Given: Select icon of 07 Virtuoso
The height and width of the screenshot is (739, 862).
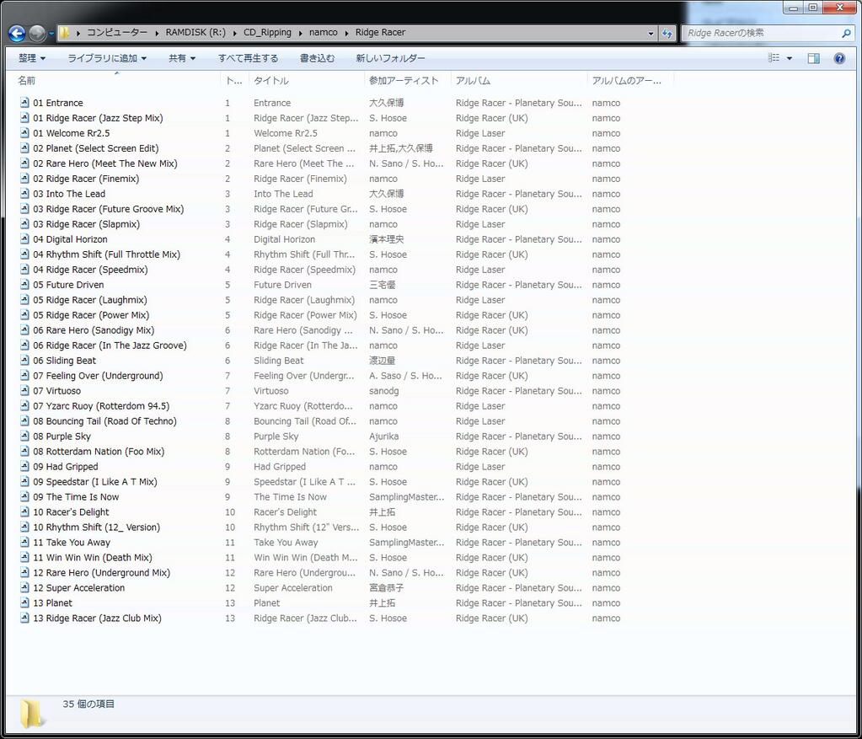Looking at the screenshot, I should tap(24, 390).
